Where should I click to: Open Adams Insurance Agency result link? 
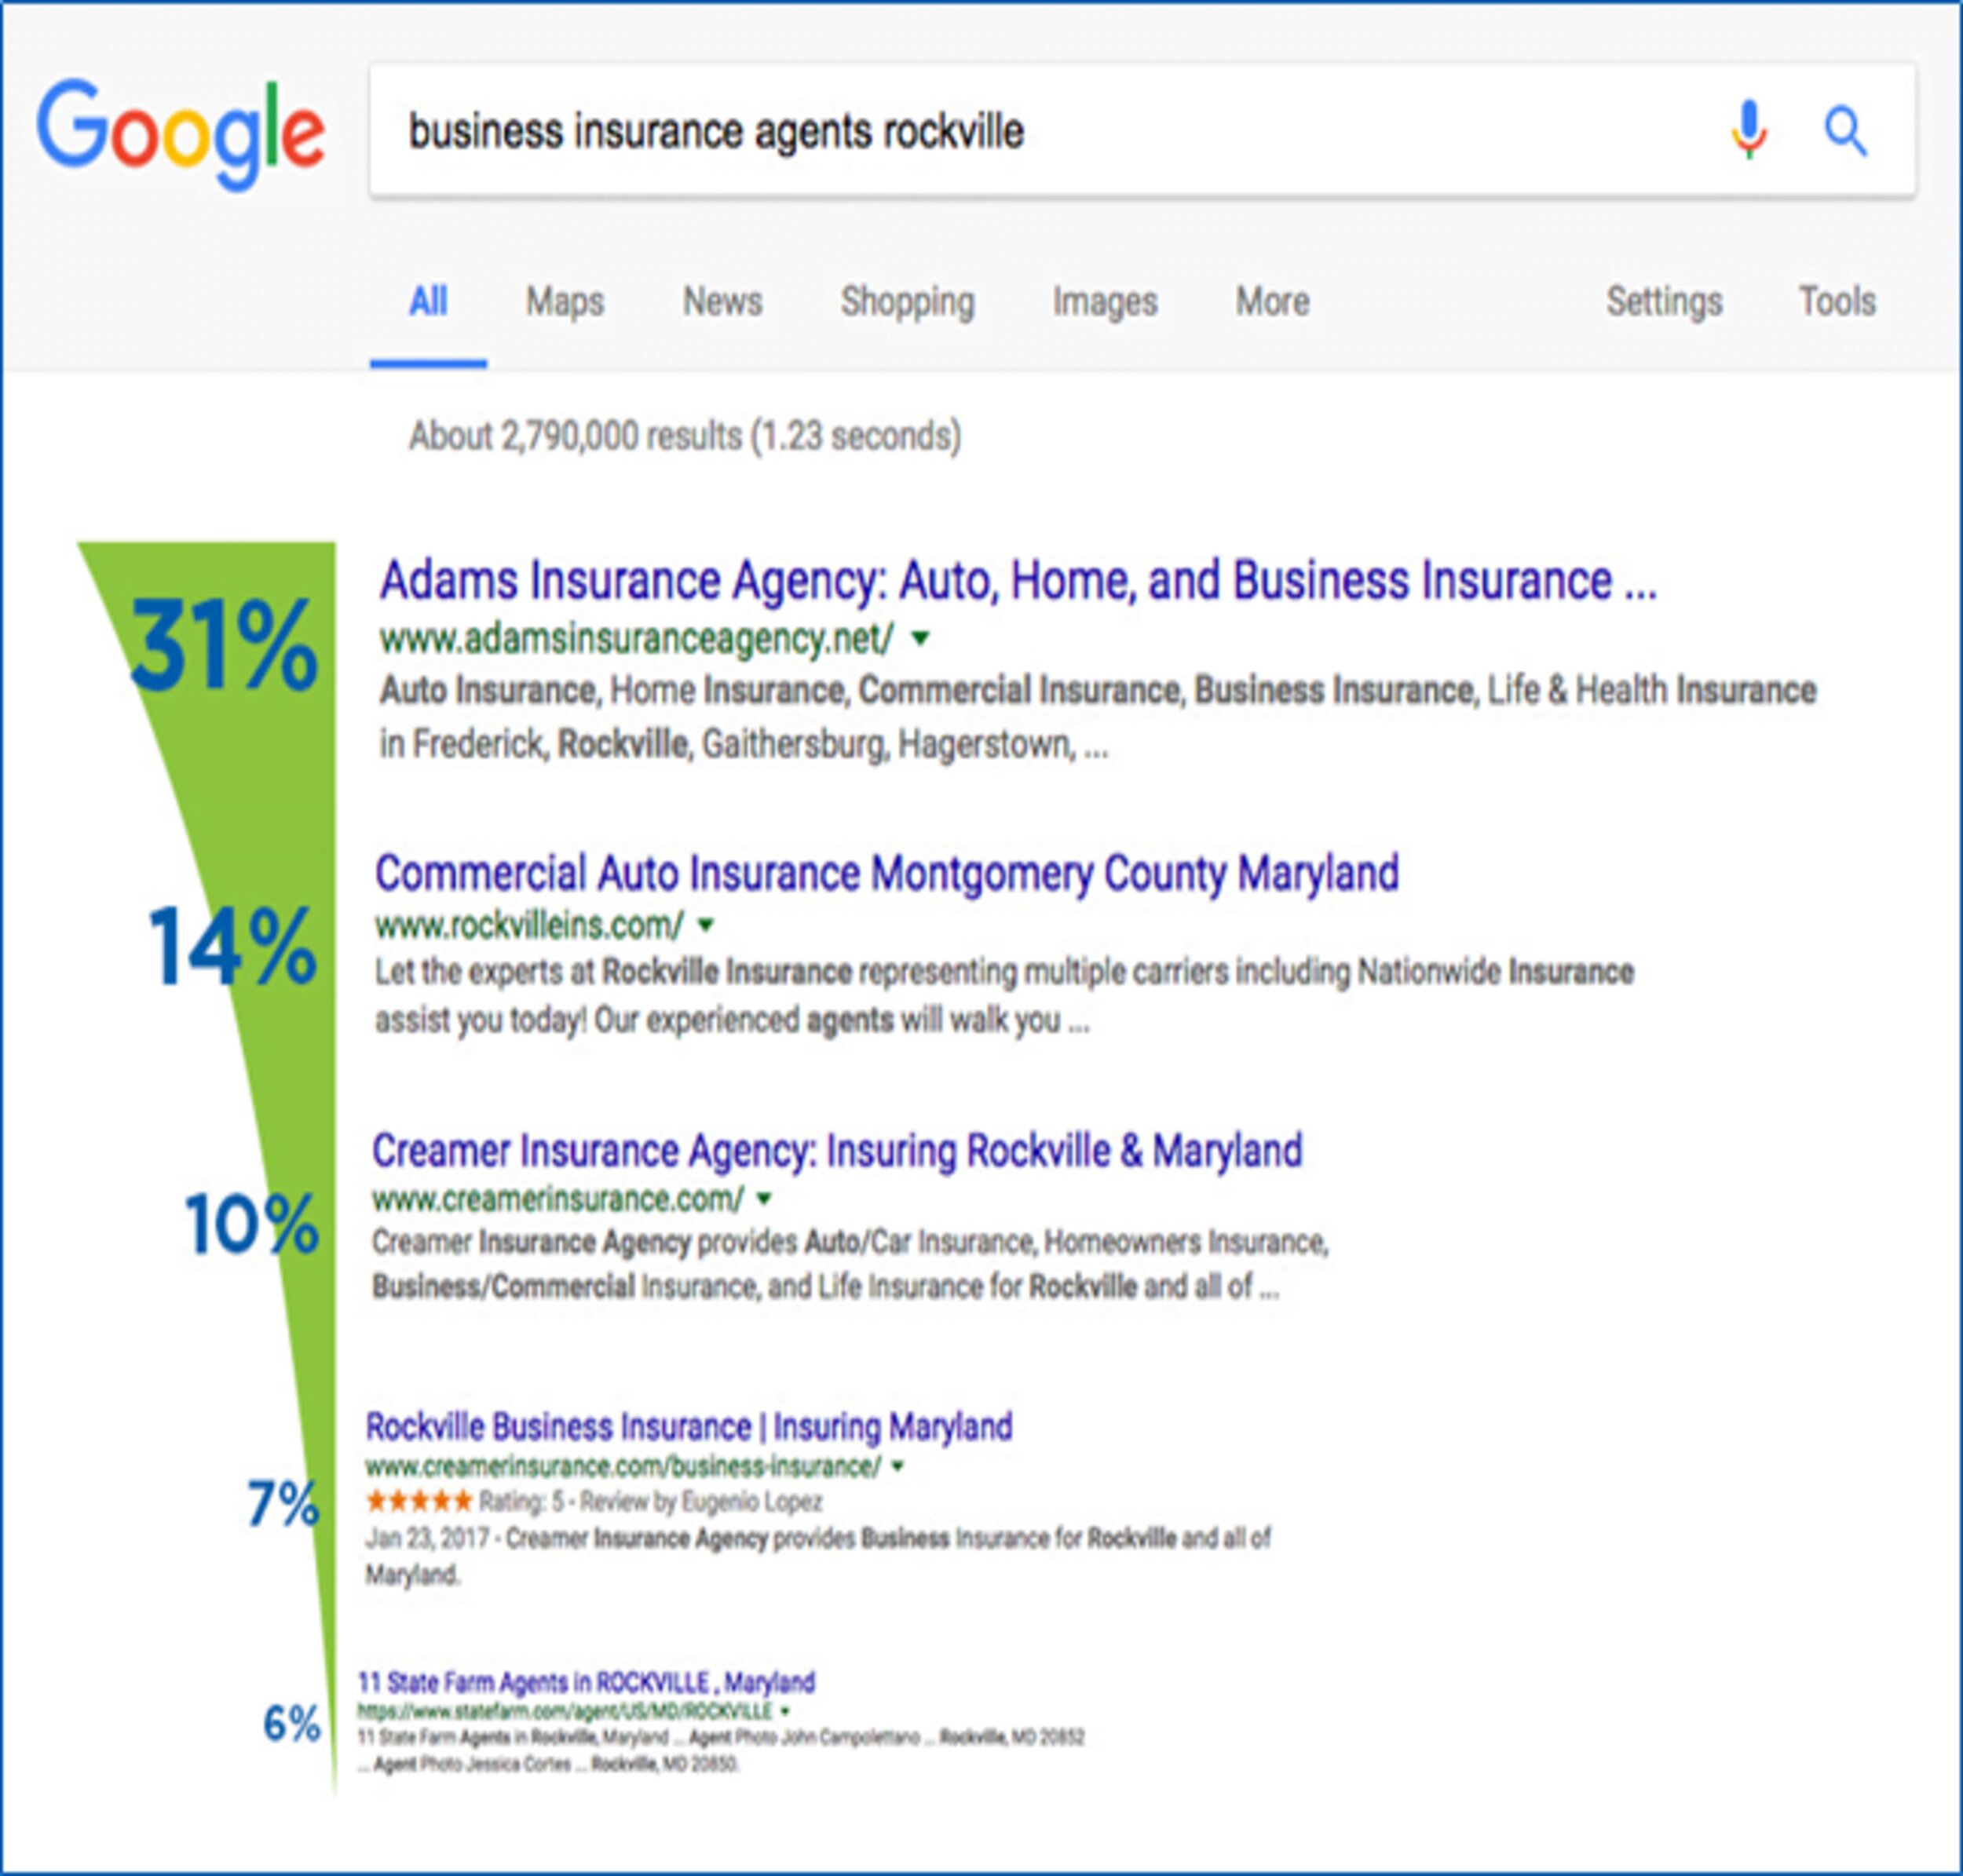pyautogui.click(x=1018, y=582)
